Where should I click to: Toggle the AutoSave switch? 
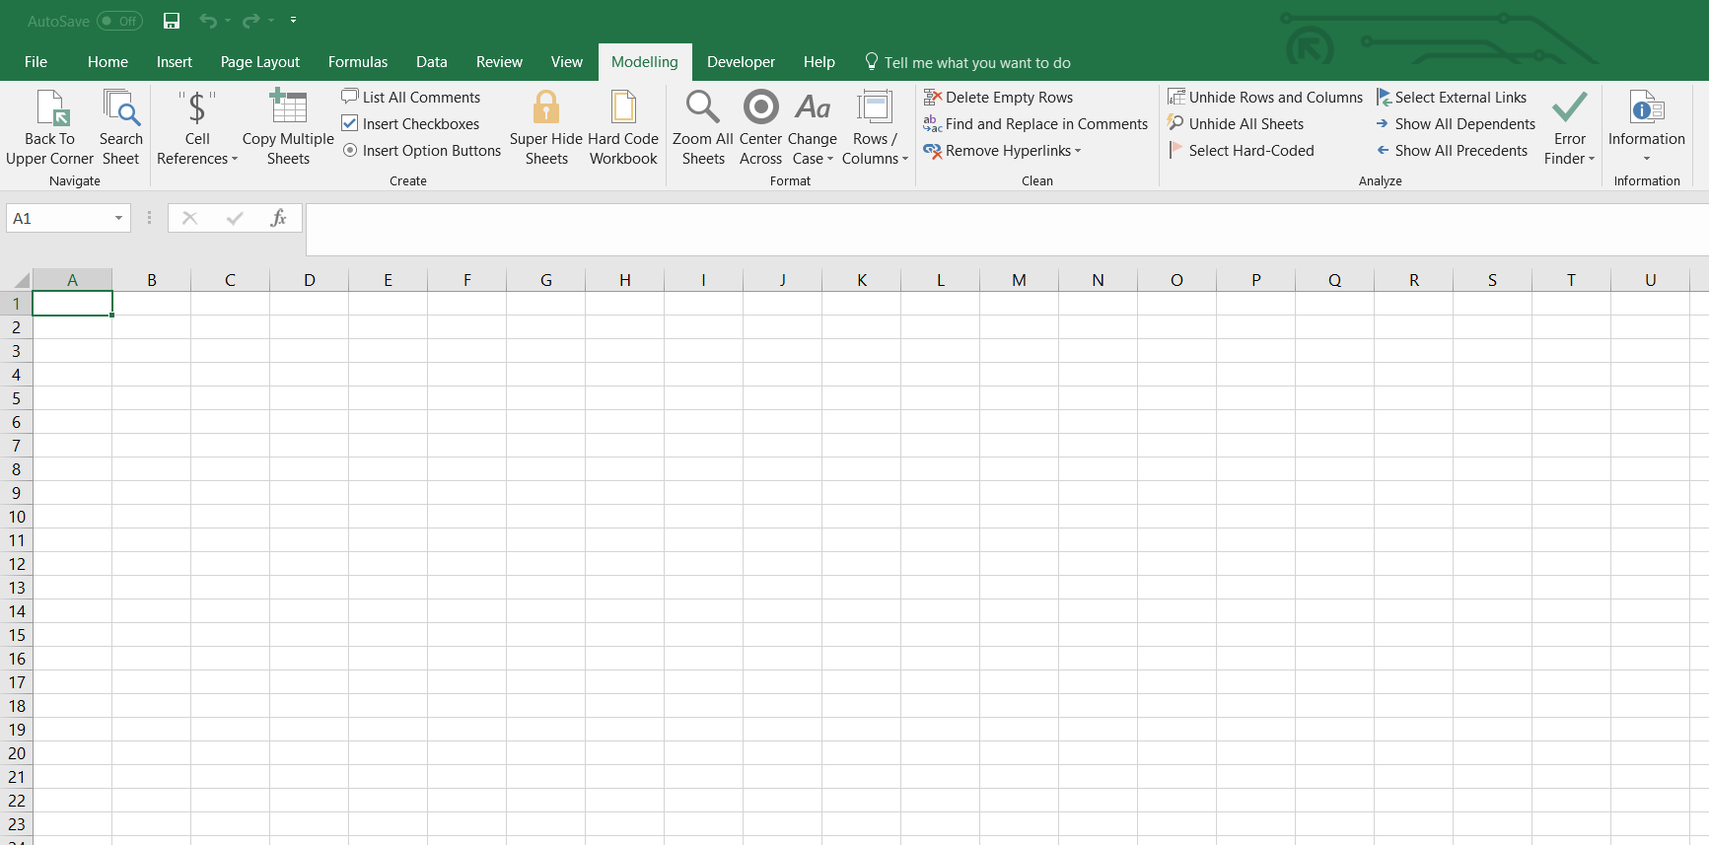tap(119, 21)
